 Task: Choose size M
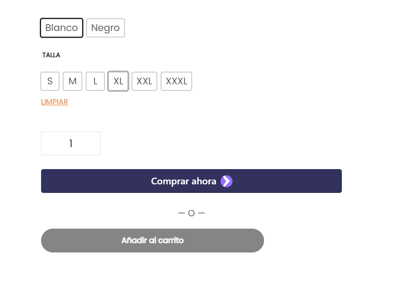(73, 81)
